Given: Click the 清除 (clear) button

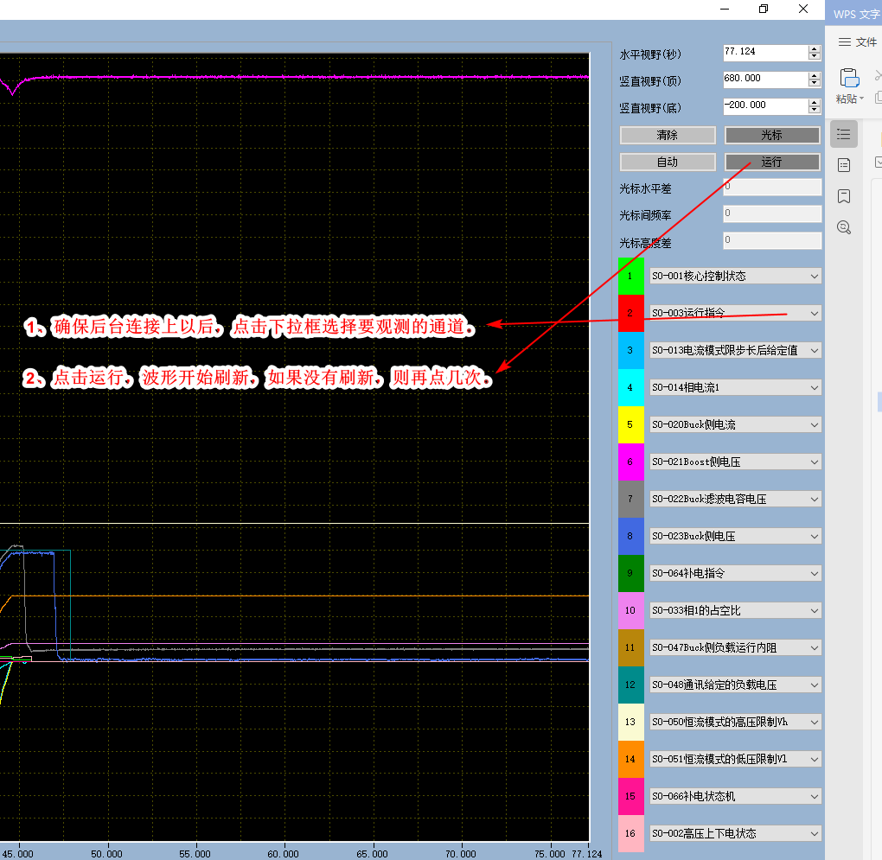Looking at the screenshot, I should pyautogui.click(x=668, y=135).
